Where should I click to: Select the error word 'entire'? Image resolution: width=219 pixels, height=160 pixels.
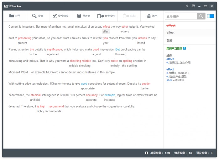tap(114, 61)
